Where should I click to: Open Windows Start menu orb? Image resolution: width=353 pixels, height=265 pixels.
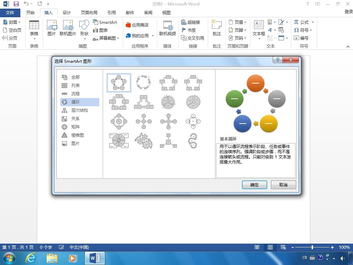[x=9, y=258]
